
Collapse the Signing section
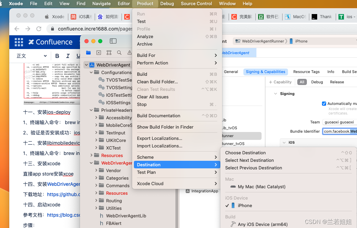(x=276, y=94)
